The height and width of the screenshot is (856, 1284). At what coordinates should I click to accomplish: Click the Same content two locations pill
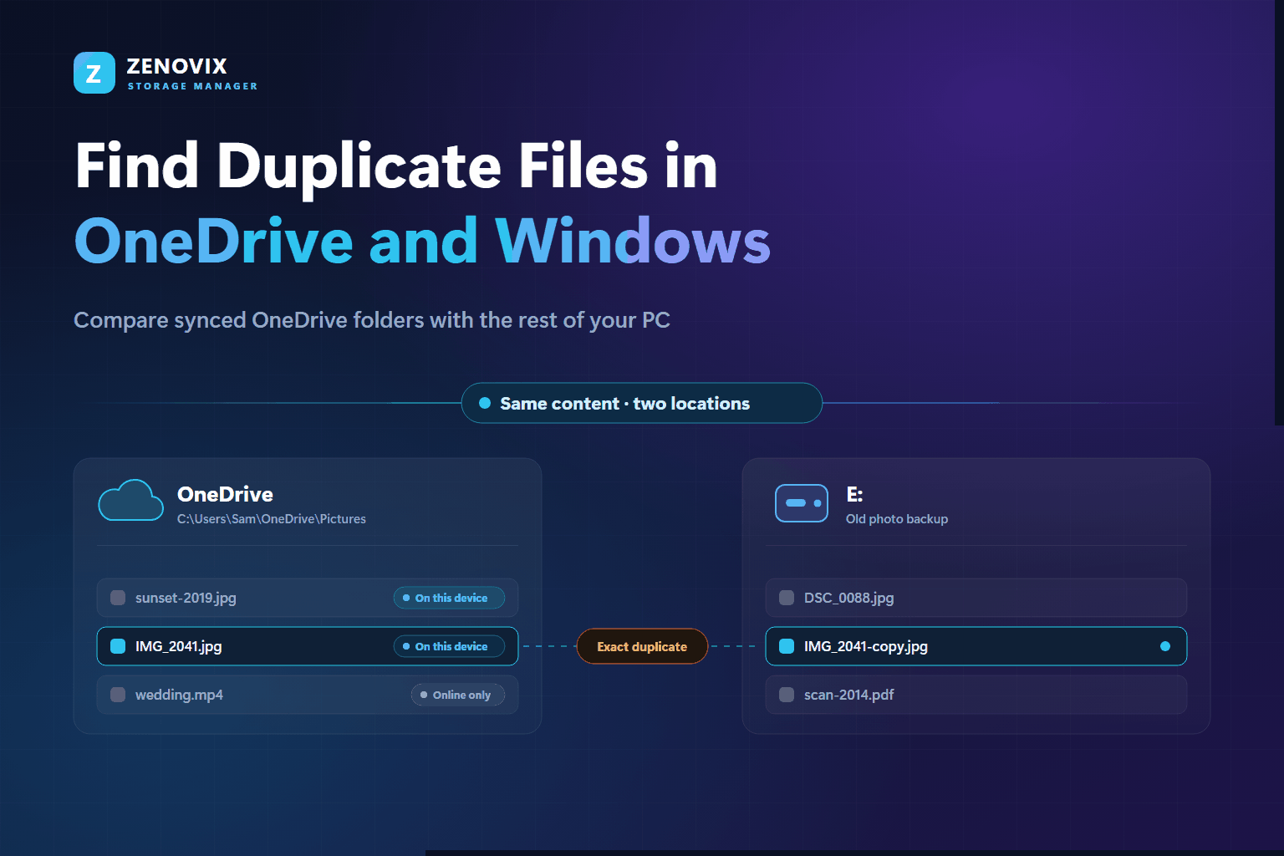click(x=642, y=403)
